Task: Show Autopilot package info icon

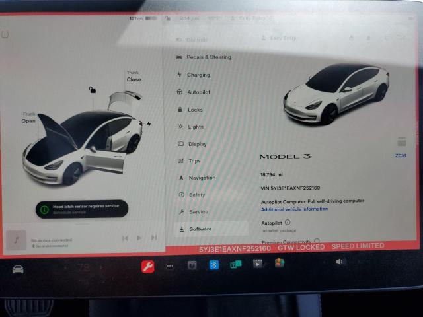Action: (x=288, y=222)
